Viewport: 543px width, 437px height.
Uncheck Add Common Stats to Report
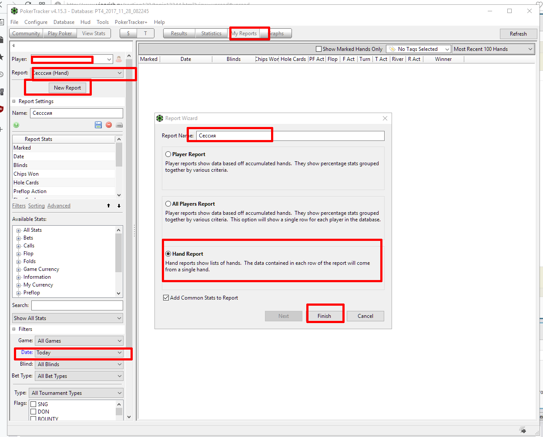click(x=166, y=298)
